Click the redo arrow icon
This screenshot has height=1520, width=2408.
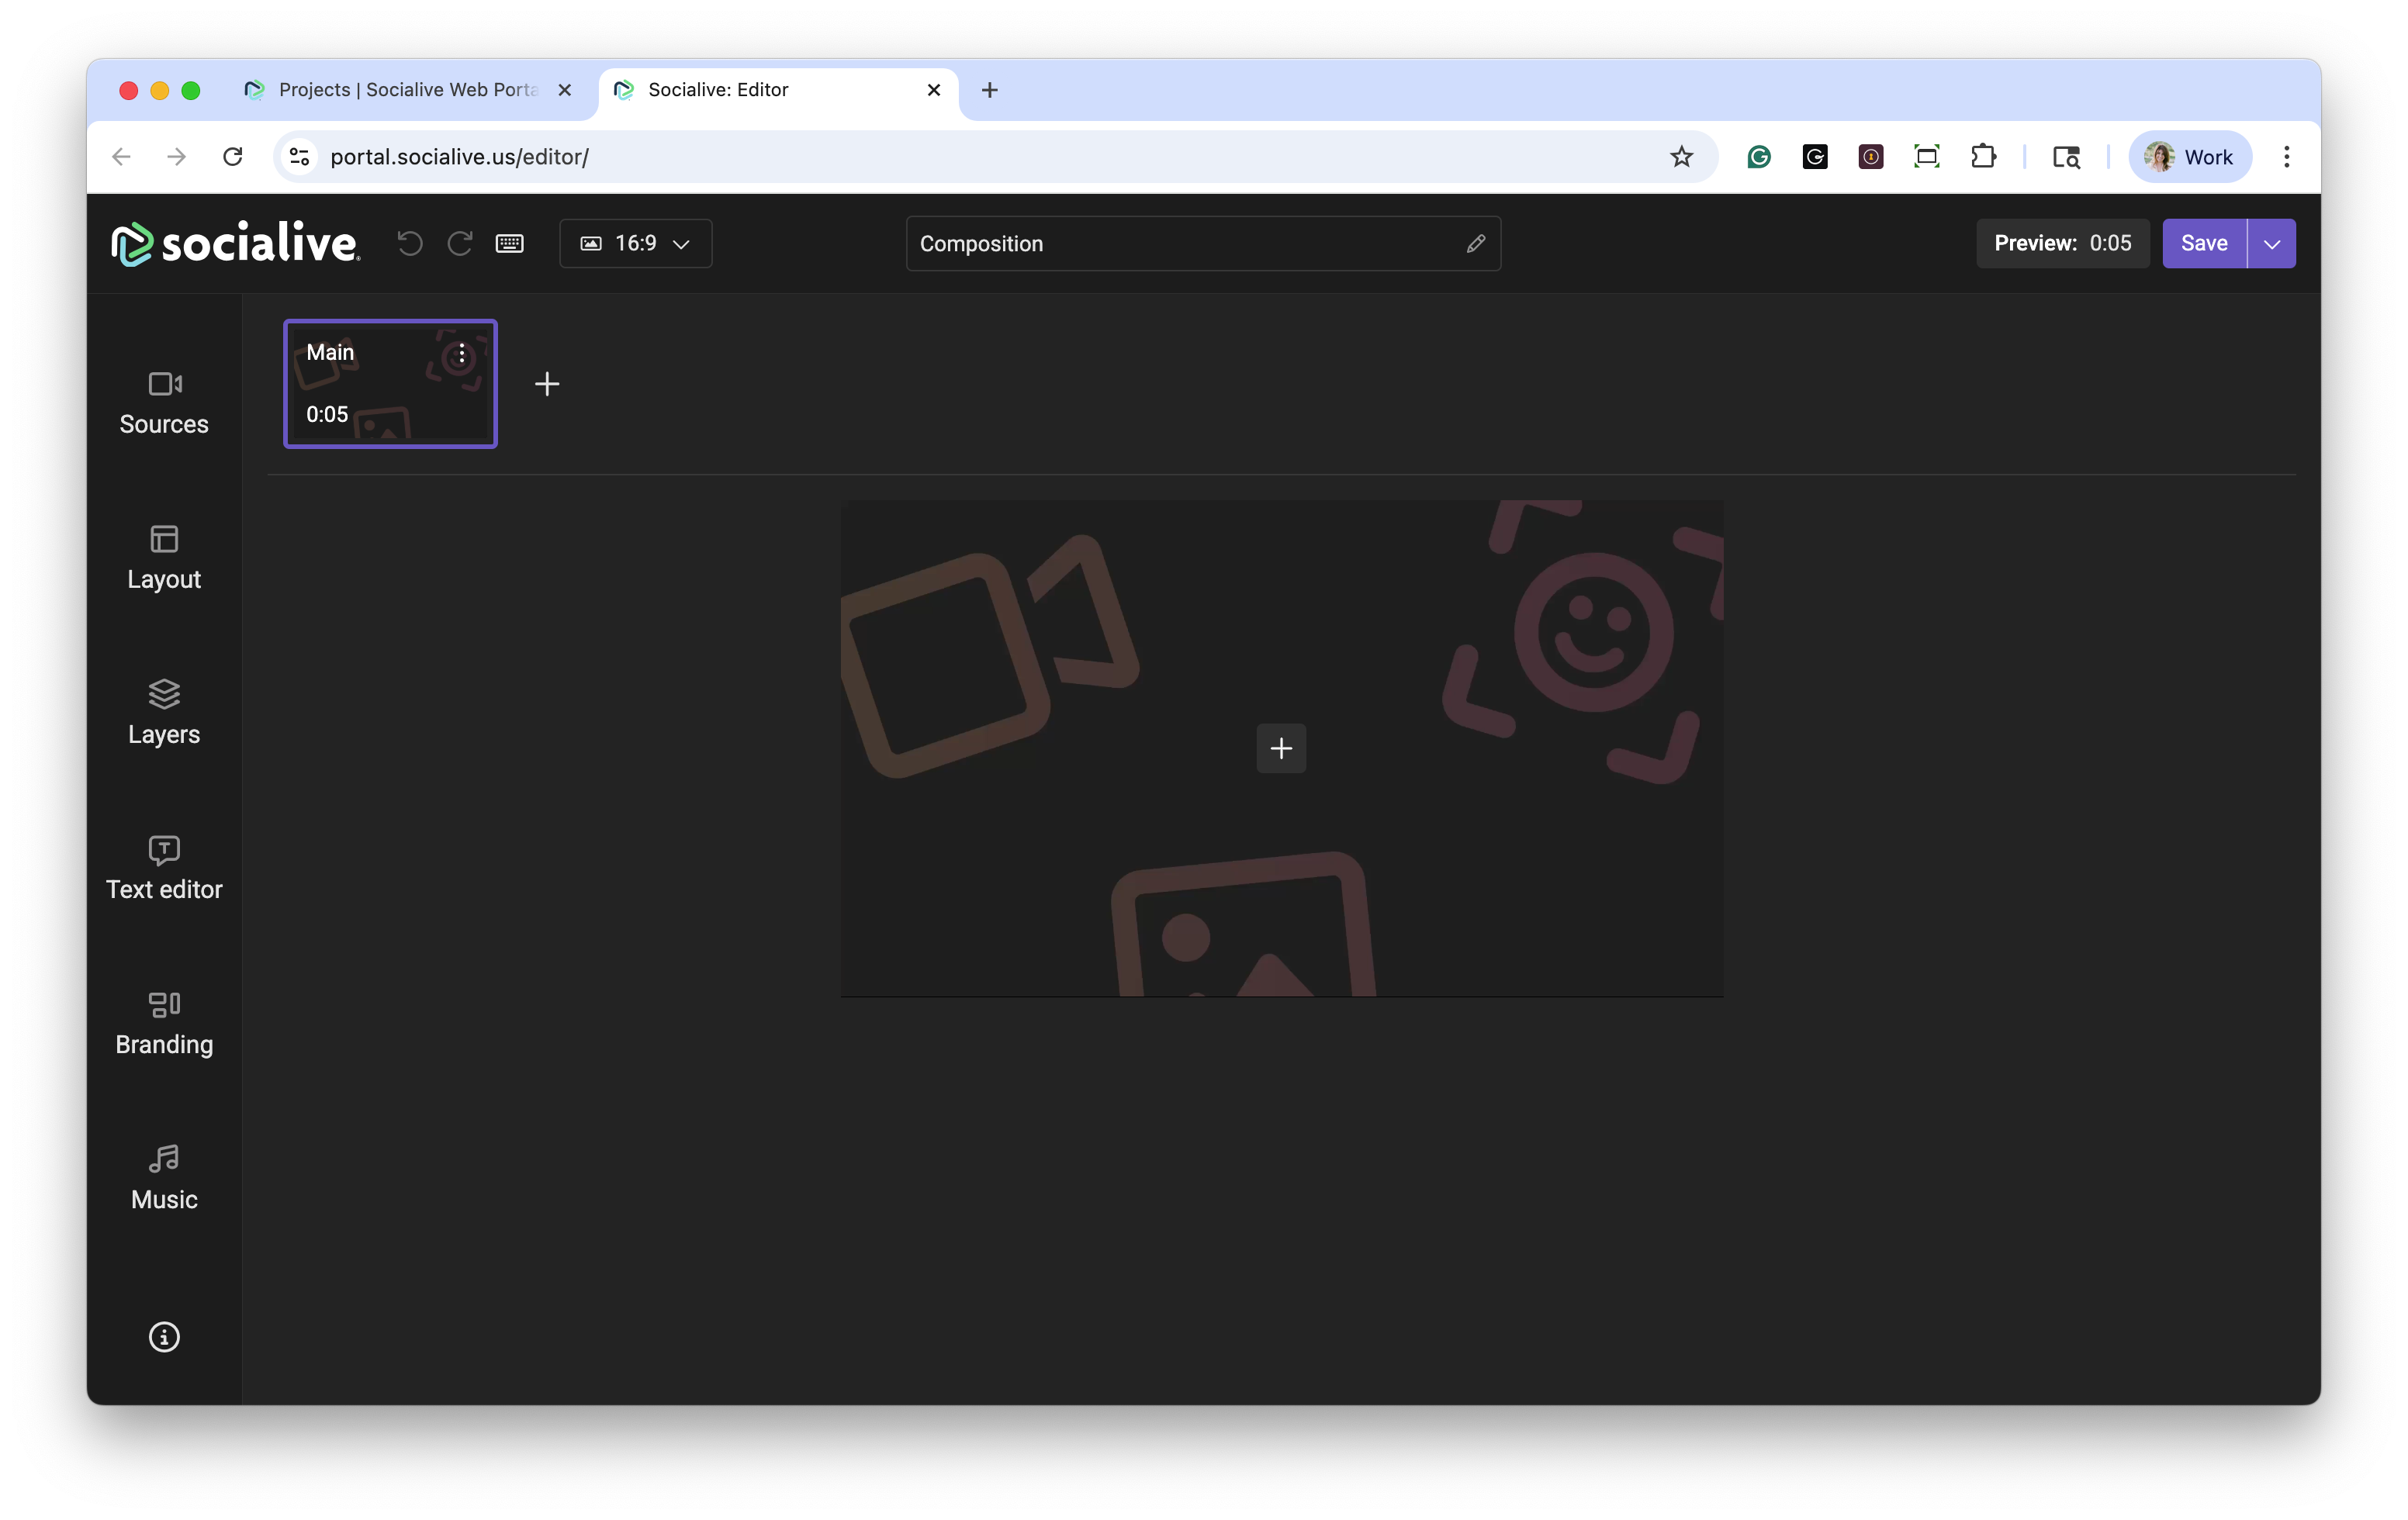point(460,243)
